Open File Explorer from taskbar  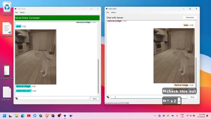click(x=16, y=116)
